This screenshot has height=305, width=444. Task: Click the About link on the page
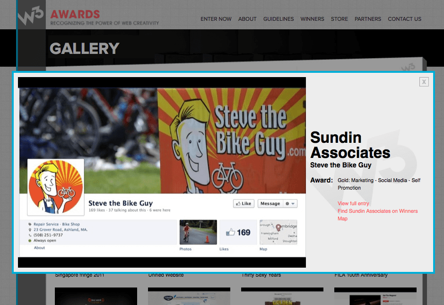39,247
